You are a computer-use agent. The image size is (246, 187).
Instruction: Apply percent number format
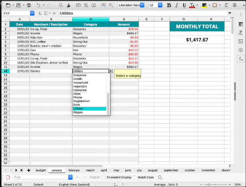[86, 5]
